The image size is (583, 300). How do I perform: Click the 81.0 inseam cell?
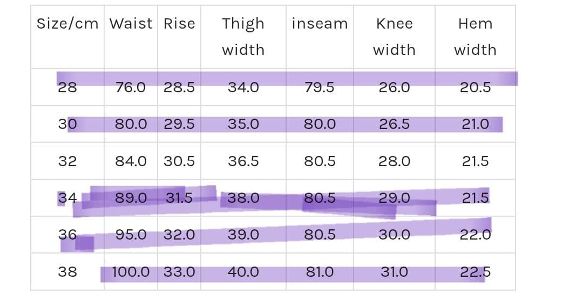(320, 272)
